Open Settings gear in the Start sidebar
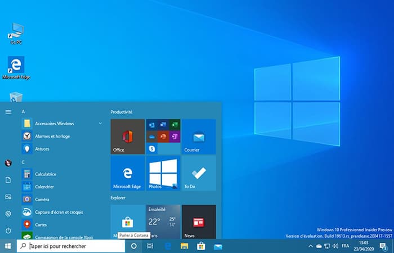394x253 pixels. pos(8,214)
